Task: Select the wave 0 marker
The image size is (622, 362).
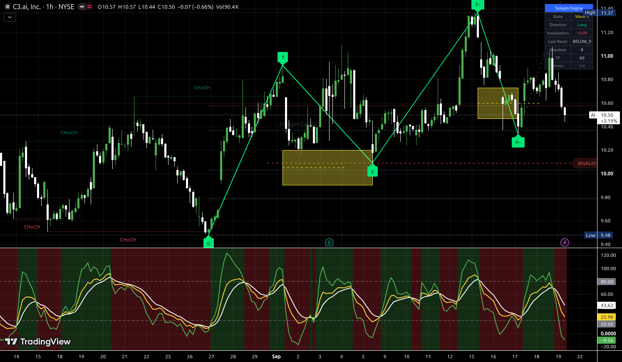Action: pos(208,243)
